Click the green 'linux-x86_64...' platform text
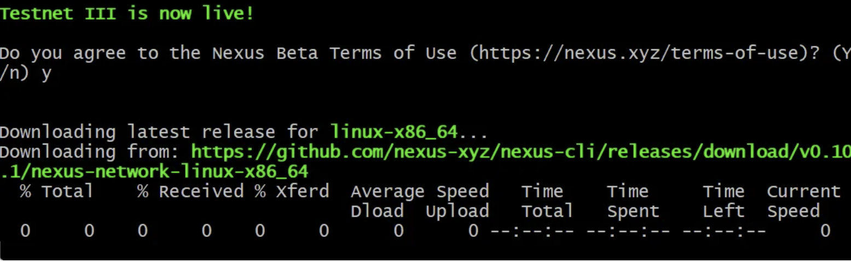 click(x=409, y=132)
